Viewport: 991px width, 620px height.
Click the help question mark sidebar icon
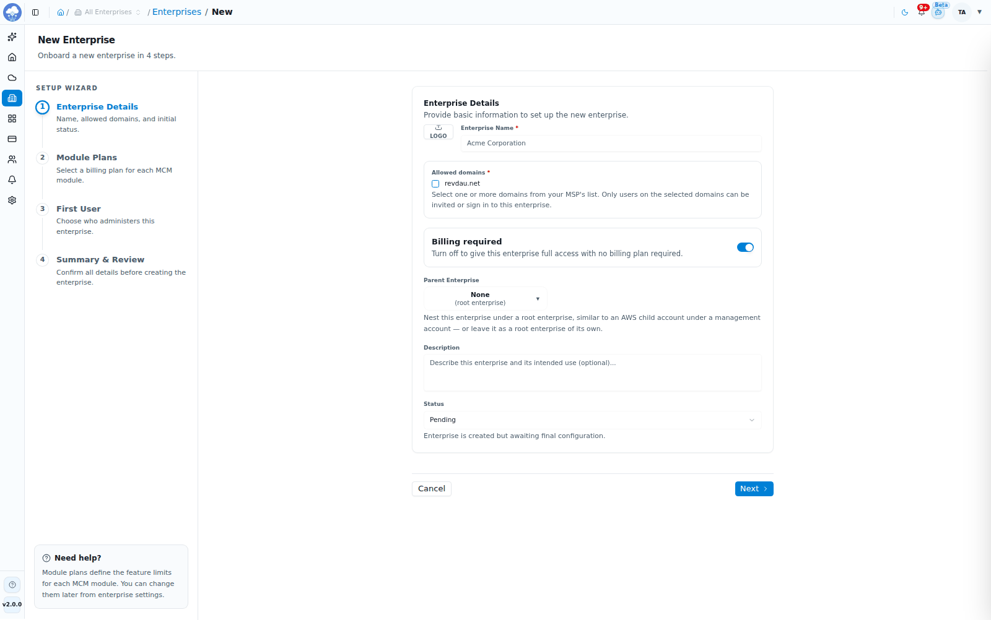pyautogui.click(x=12, y=585)
